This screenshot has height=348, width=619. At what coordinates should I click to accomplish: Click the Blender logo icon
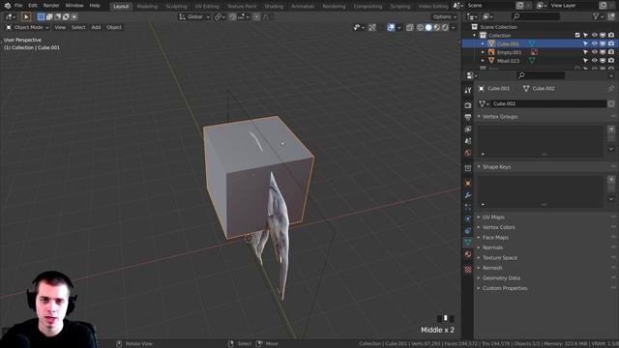(x=7, y=6)
